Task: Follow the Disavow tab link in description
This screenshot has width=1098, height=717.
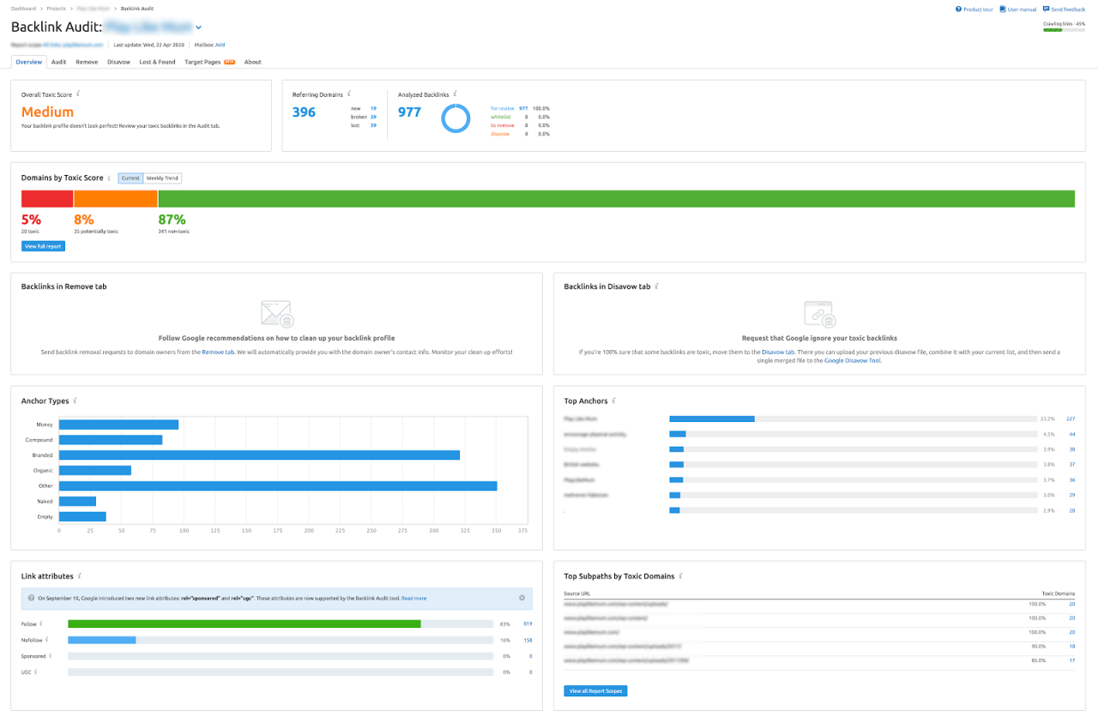Action: point(778,352)
